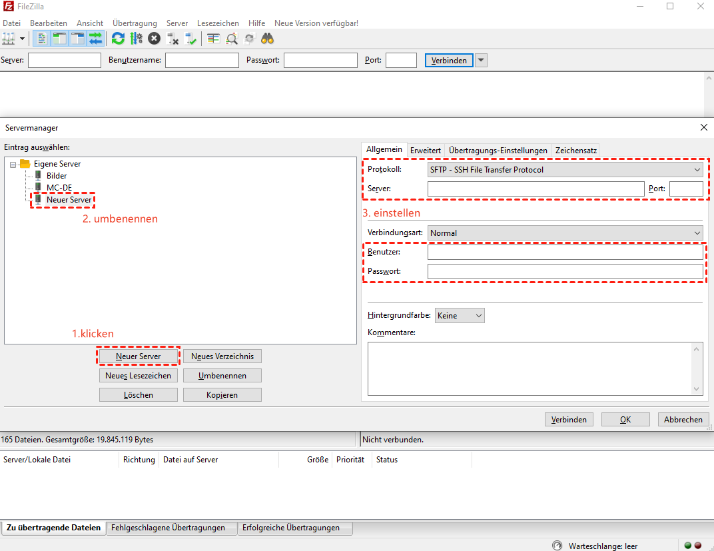The image size is (714, 551).
Task: Toggle the message log display icon
Action: (x=41, y=39)
